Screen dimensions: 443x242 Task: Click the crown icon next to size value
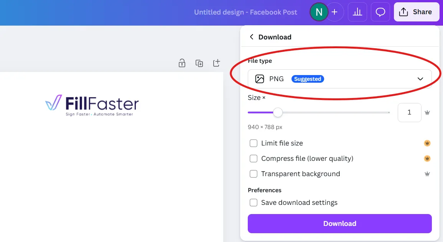click(427, 112)
